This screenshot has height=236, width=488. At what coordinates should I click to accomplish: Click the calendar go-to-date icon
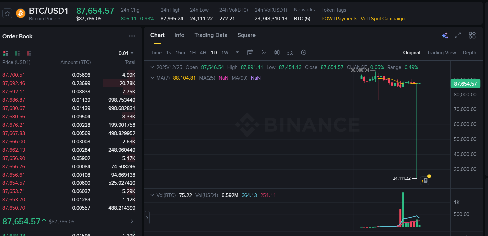click(250, 52)
